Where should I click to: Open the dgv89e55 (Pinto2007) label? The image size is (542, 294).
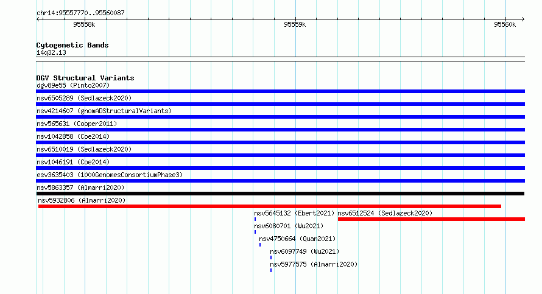pos(73,85)
